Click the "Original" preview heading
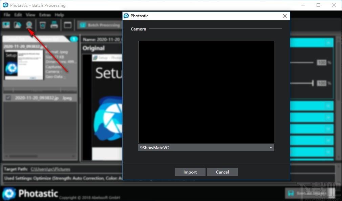342x201 pixels. (x=93, y=48)
